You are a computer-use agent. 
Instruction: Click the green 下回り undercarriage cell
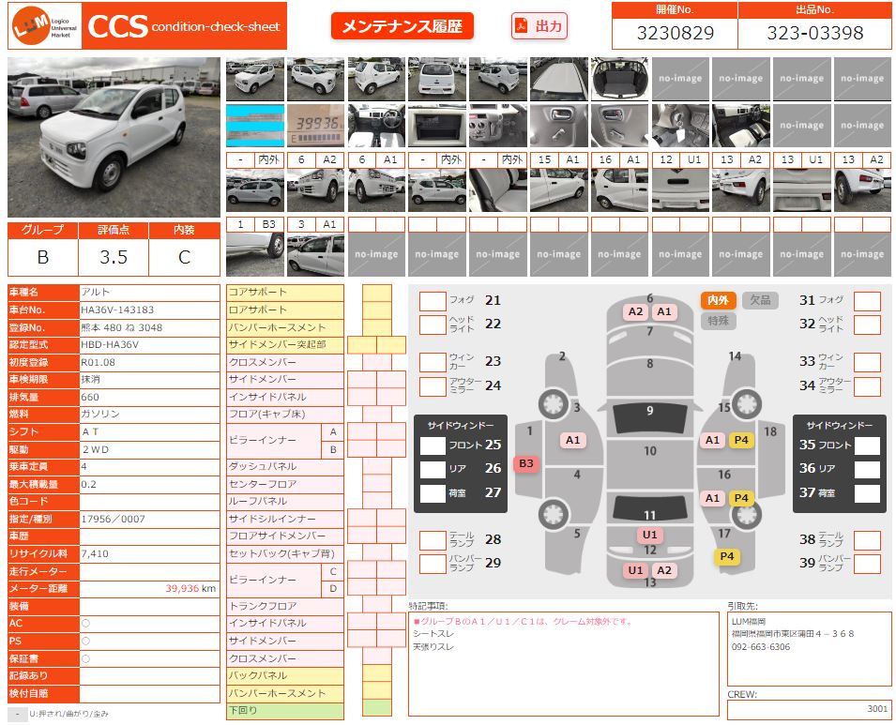(x=376, y=710)
